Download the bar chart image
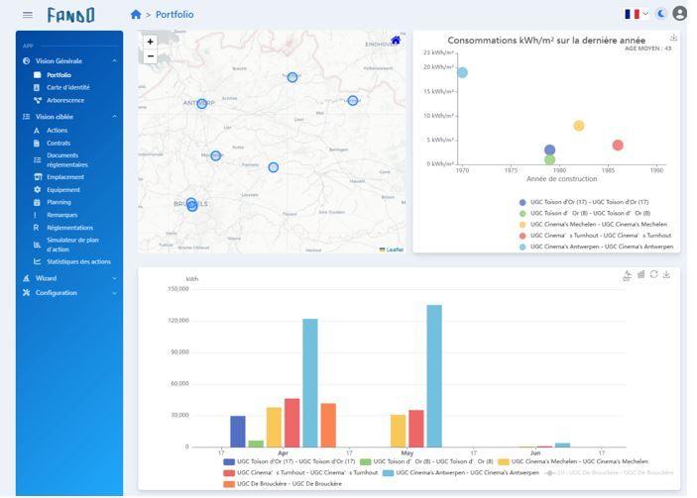 point(666,275)
